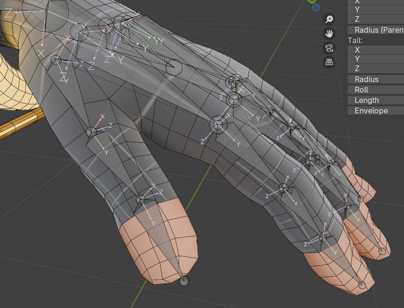Select the index finger knuckle joint circle
This screenshot has height=308, width=404.
(218, 125)
